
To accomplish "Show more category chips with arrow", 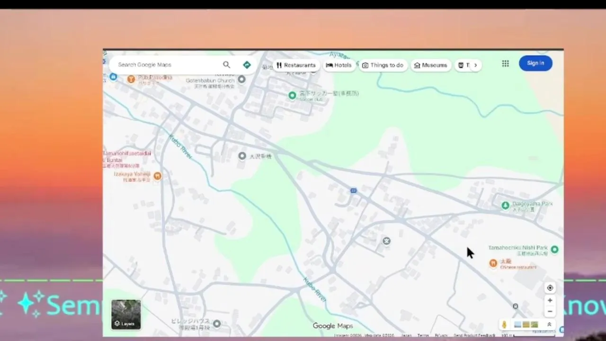I will pyautogui.click(x=475, y=65).
